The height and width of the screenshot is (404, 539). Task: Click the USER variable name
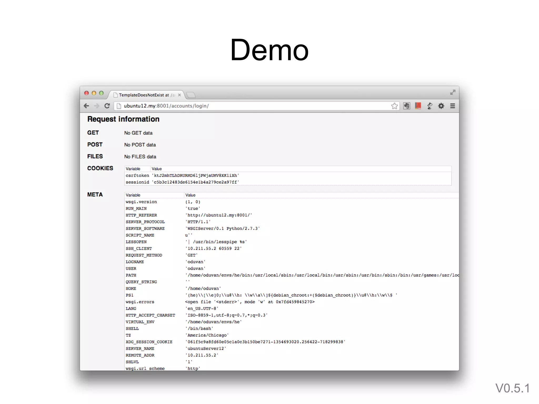[x=131, y=268]
